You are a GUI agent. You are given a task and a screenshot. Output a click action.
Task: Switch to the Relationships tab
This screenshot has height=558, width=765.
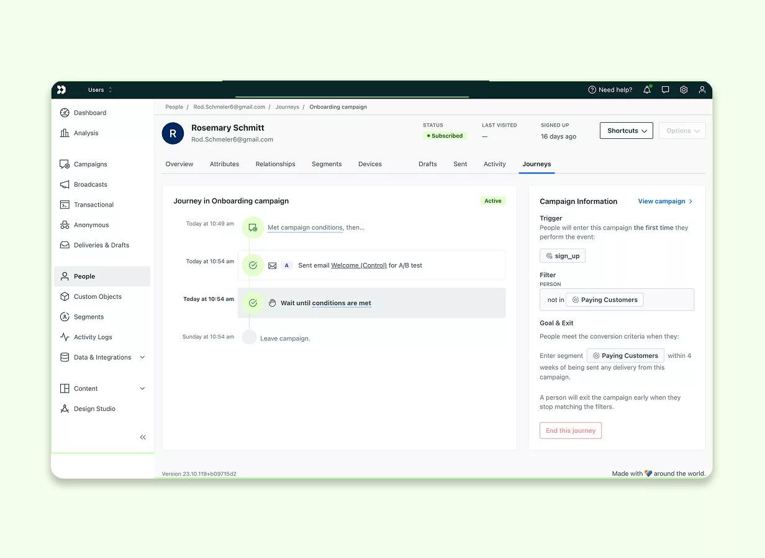point(275,164)
